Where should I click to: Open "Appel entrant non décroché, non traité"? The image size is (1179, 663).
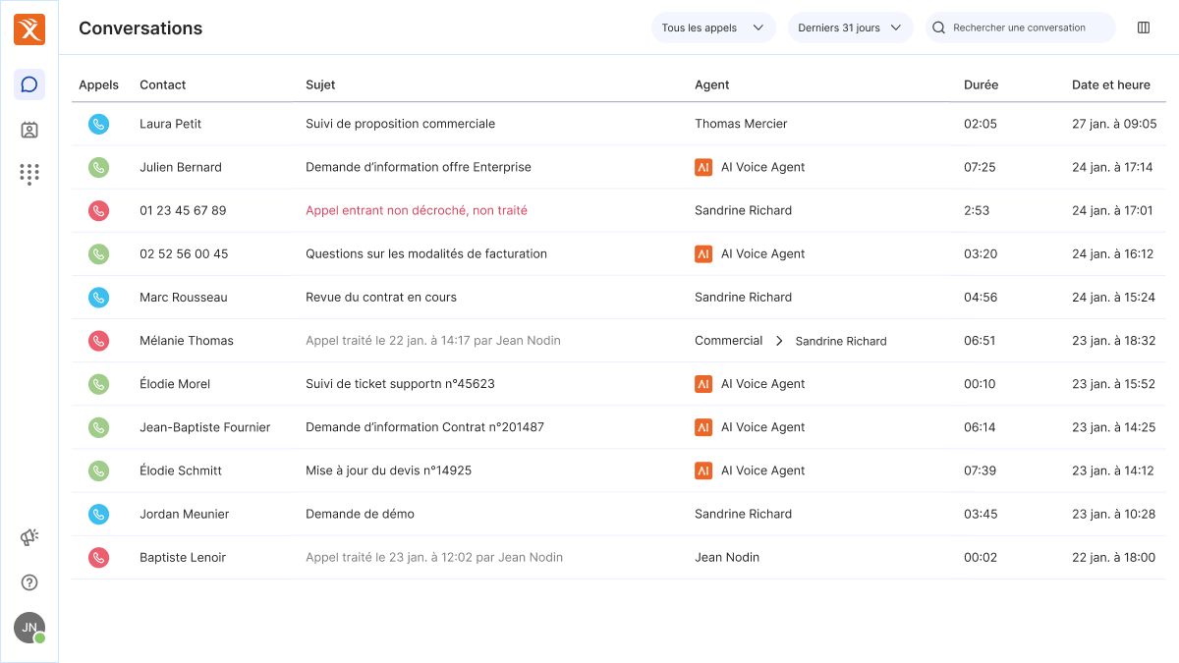tap(417, 210)
